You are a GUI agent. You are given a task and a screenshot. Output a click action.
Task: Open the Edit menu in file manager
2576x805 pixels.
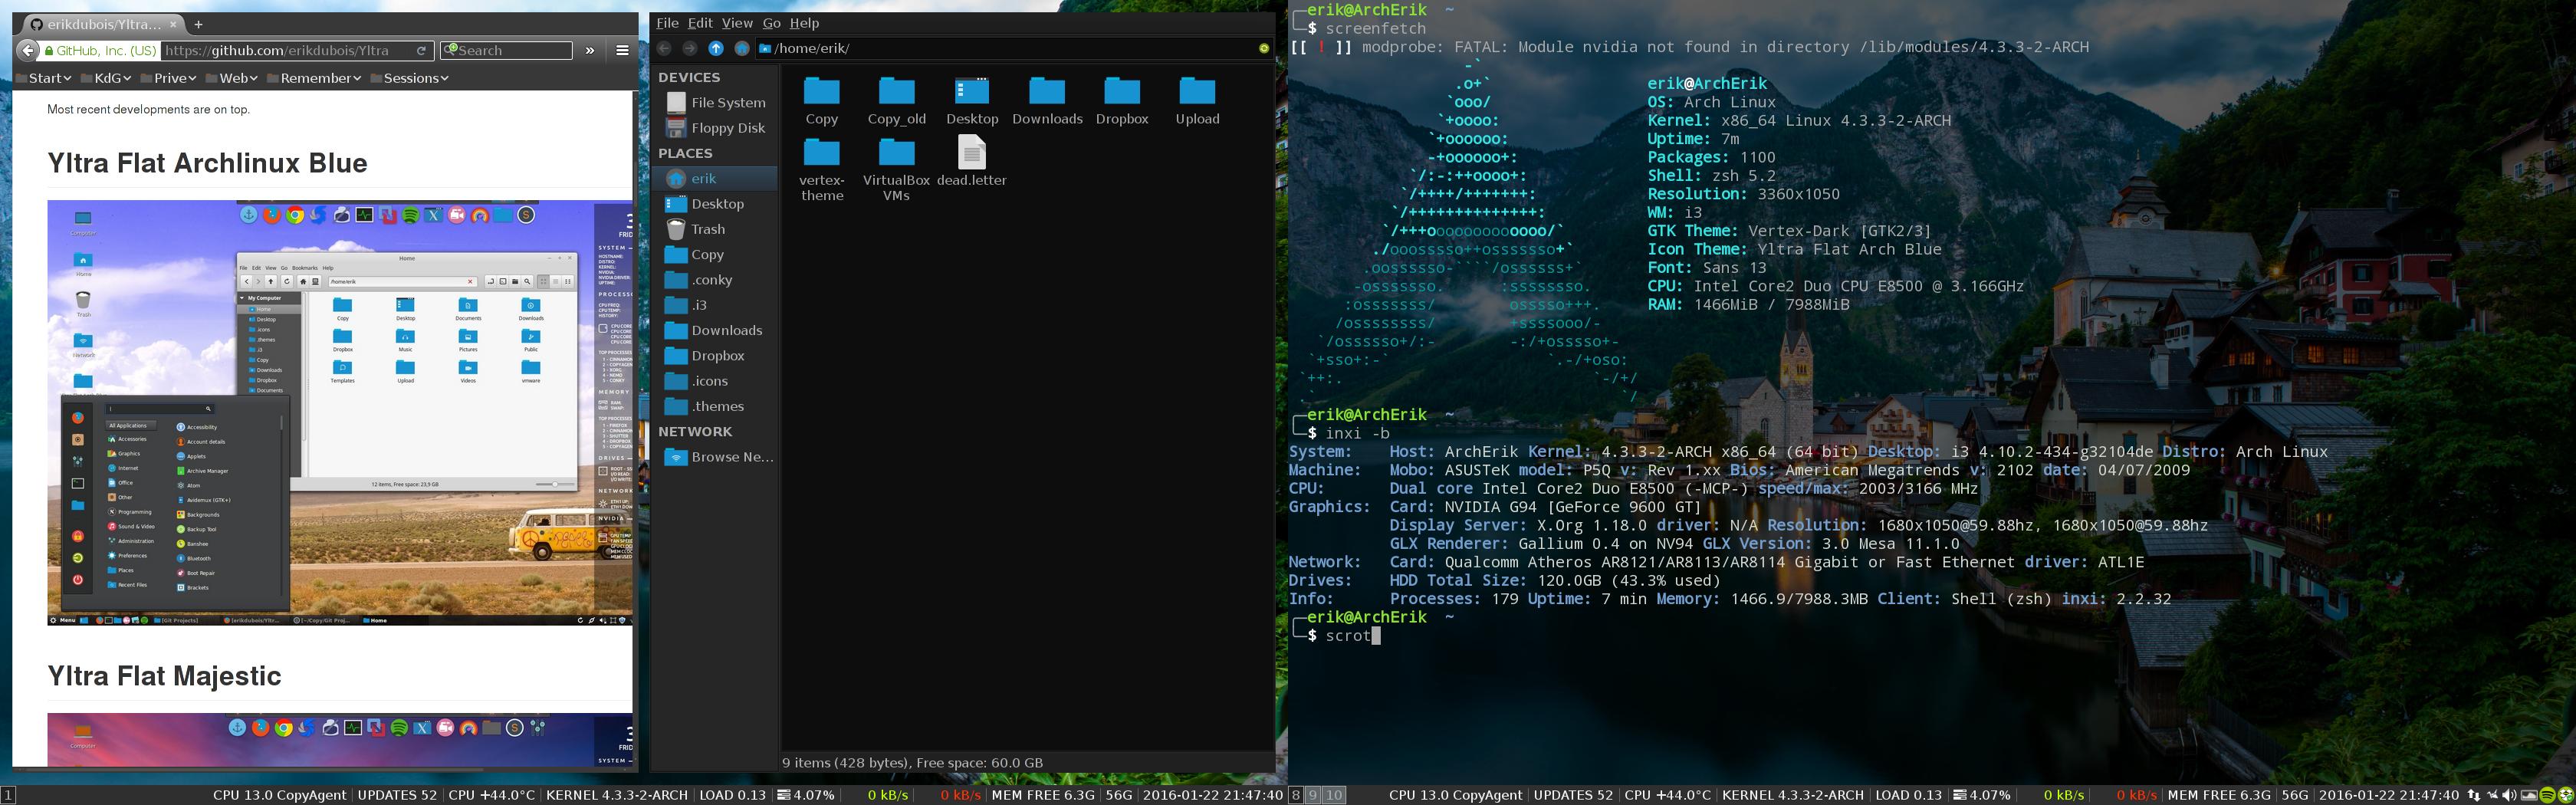pyautogui.click(x=700, y=23)
